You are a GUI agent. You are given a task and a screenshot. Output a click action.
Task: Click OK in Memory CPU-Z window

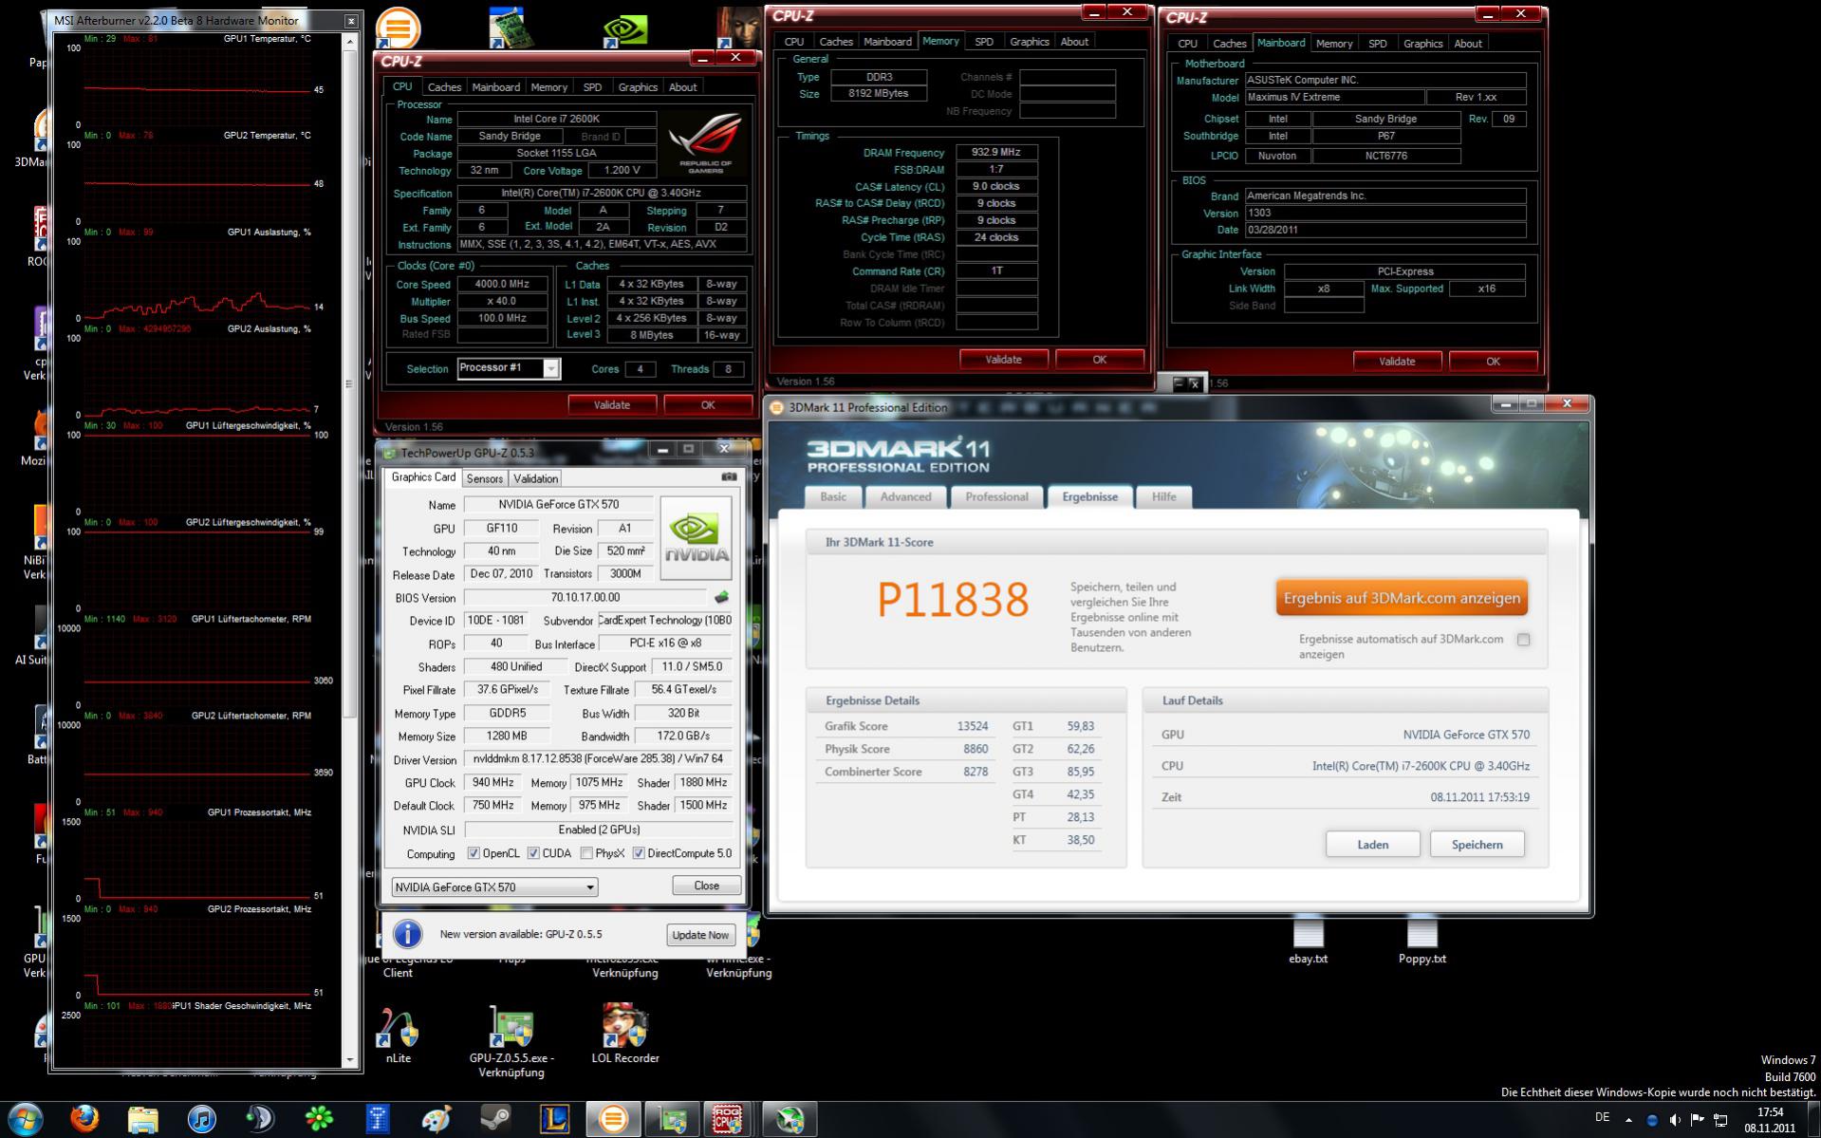(x=1099, y=360)
